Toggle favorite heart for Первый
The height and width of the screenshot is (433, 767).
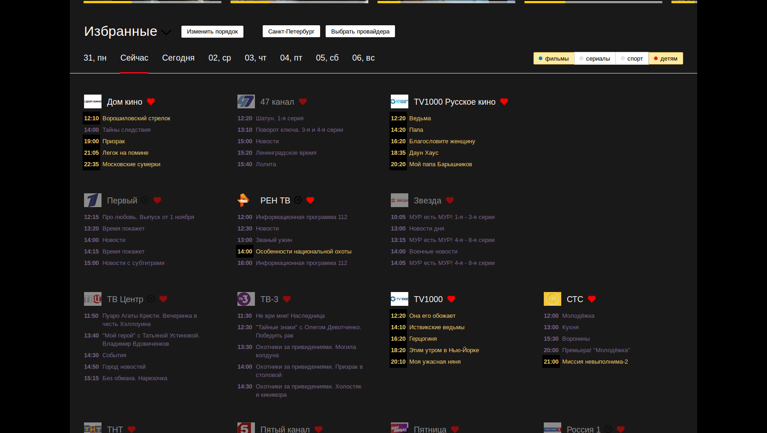pyautogui.click(x=158, y=200)
